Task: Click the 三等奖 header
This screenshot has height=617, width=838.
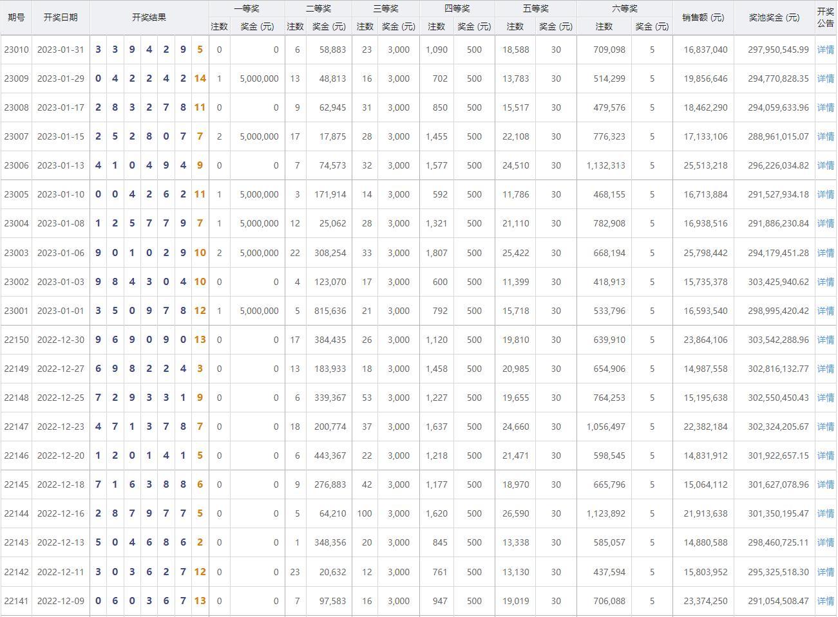Action: click(x=385, y=8)
